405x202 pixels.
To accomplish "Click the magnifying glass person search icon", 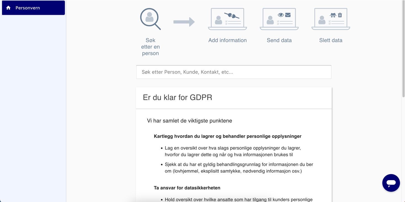I will (150, 19).
